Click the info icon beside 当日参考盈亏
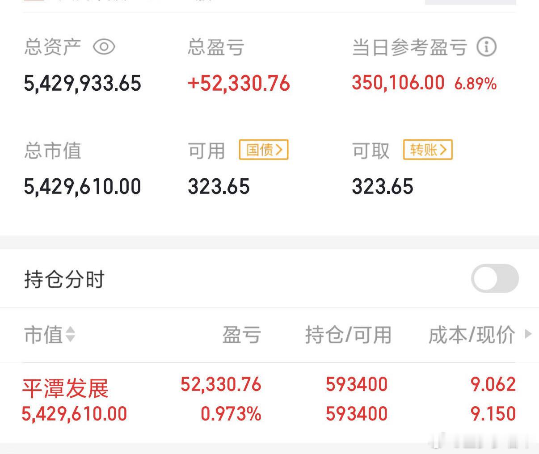Image resolution: width=539 pixels, height=454 pixels. [487, 46]
